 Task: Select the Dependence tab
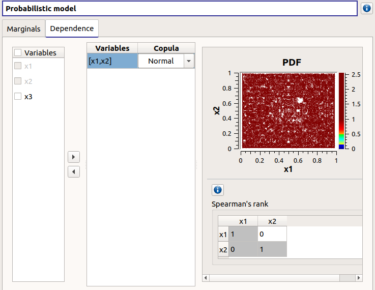pos(72,28)
